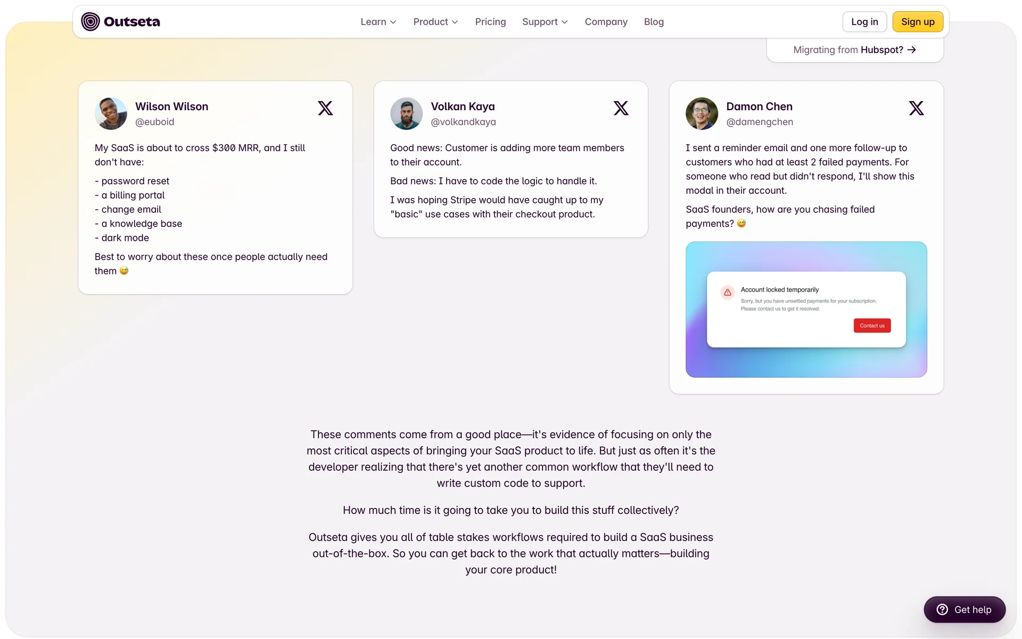Follow the Migrating from Hubspot link
The image size is (1022, 639).
[x=854, y=50]
